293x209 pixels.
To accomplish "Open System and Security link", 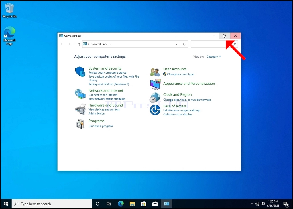I will click(105, 68).
